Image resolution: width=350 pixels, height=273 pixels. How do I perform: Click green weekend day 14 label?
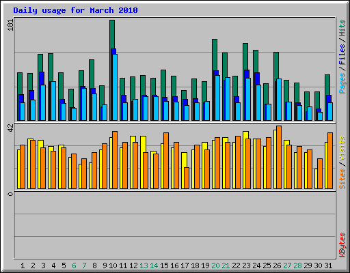tap(154, 265)
